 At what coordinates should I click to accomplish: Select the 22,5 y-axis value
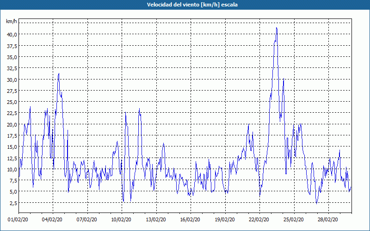12,113
